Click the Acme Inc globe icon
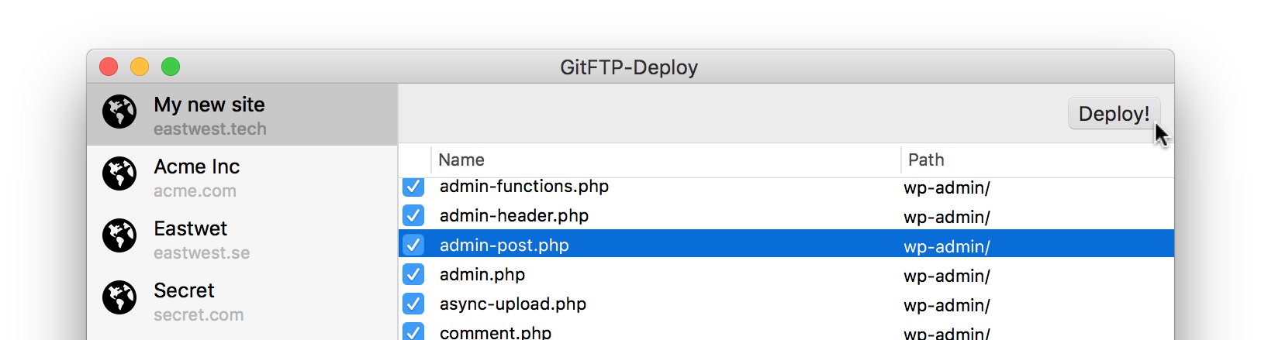This screenshot has height=340, width=1261. pyautogui.click(x=119, y=173)
